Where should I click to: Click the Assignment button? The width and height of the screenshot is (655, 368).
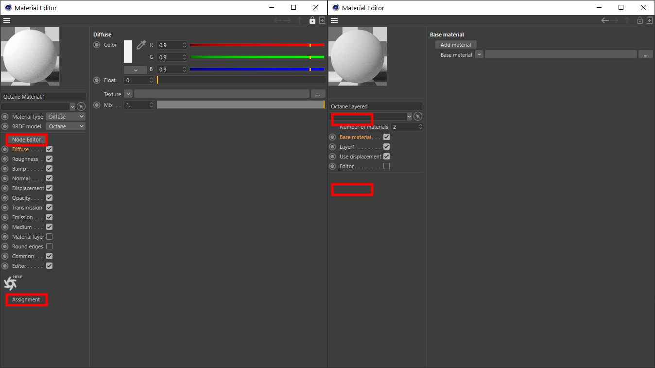[26, 299]
